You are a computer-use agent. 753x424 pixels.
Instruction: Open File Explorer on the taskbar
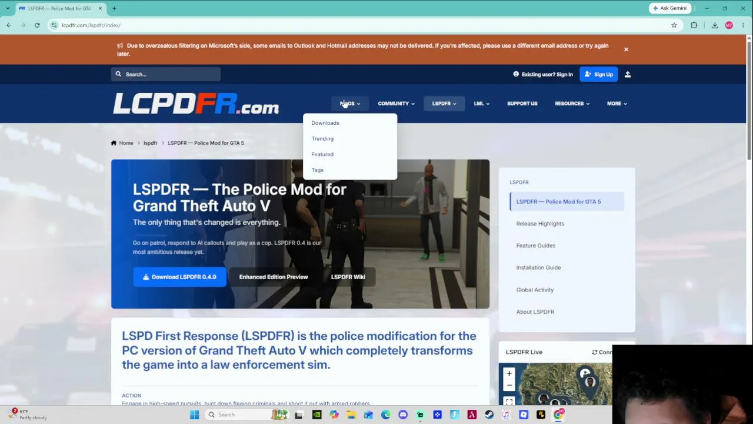pyautogui.click(x=351, y=415)
